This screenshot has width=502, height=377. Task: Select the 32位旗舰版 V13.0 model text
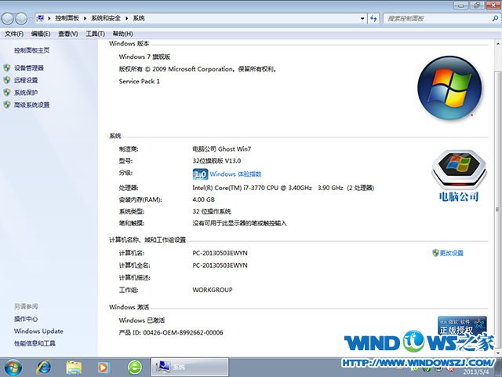click(216, 160)
